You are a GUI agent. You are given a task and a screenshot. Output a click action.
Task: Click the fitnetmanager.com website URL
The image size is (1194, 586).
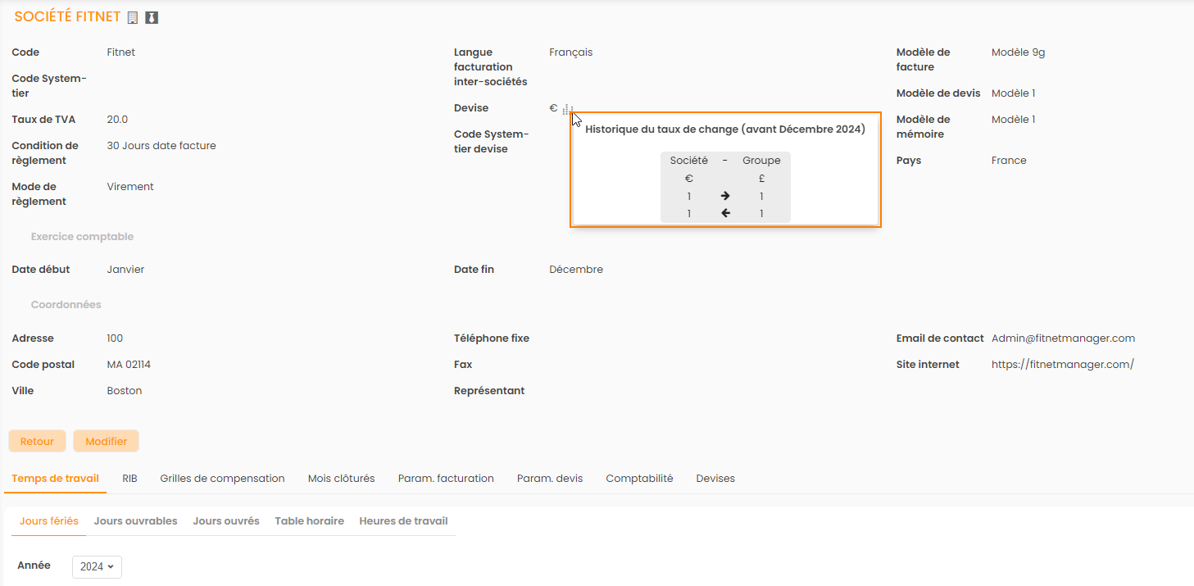tap(1062, 365)
